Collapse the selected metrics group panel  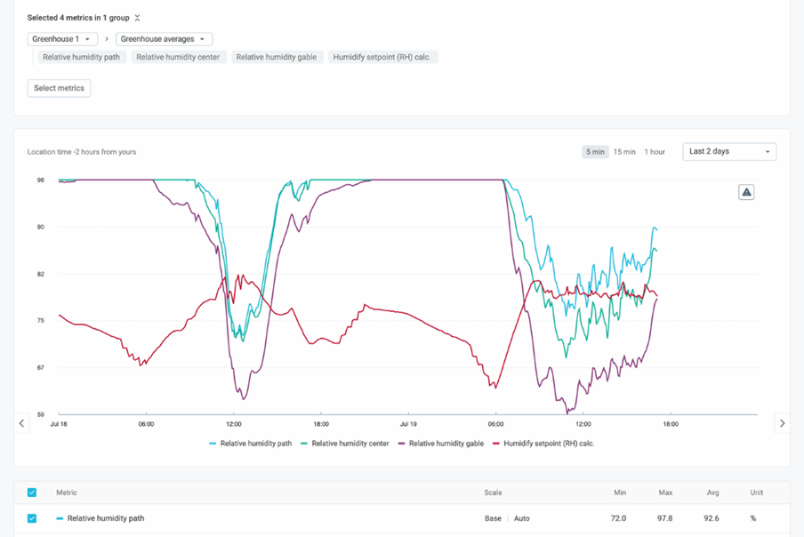pyautogui.click(x=137, y=18)
